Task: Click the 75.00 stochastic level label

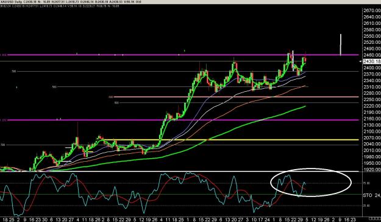Action: 366,184
